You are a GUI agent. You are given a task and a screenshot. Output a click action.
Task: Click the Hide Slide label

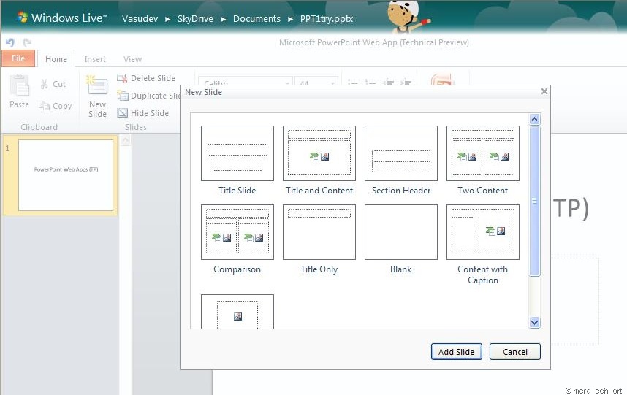point(150,113)
